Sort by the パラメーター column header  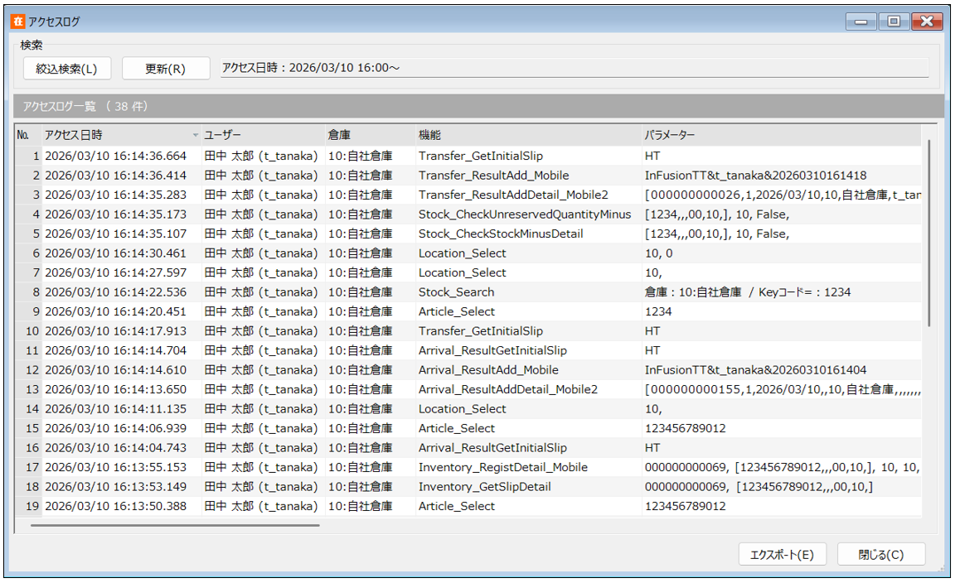click(782, 135)
